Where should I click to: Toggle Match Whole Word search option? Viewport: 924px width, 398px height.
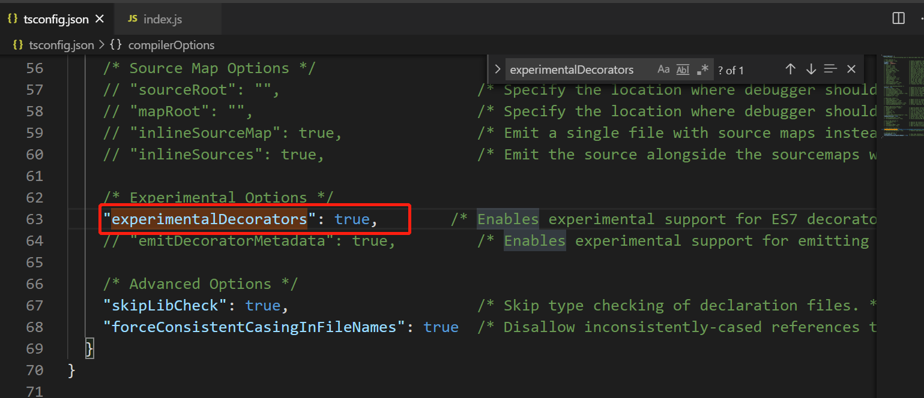pos(683,70)
